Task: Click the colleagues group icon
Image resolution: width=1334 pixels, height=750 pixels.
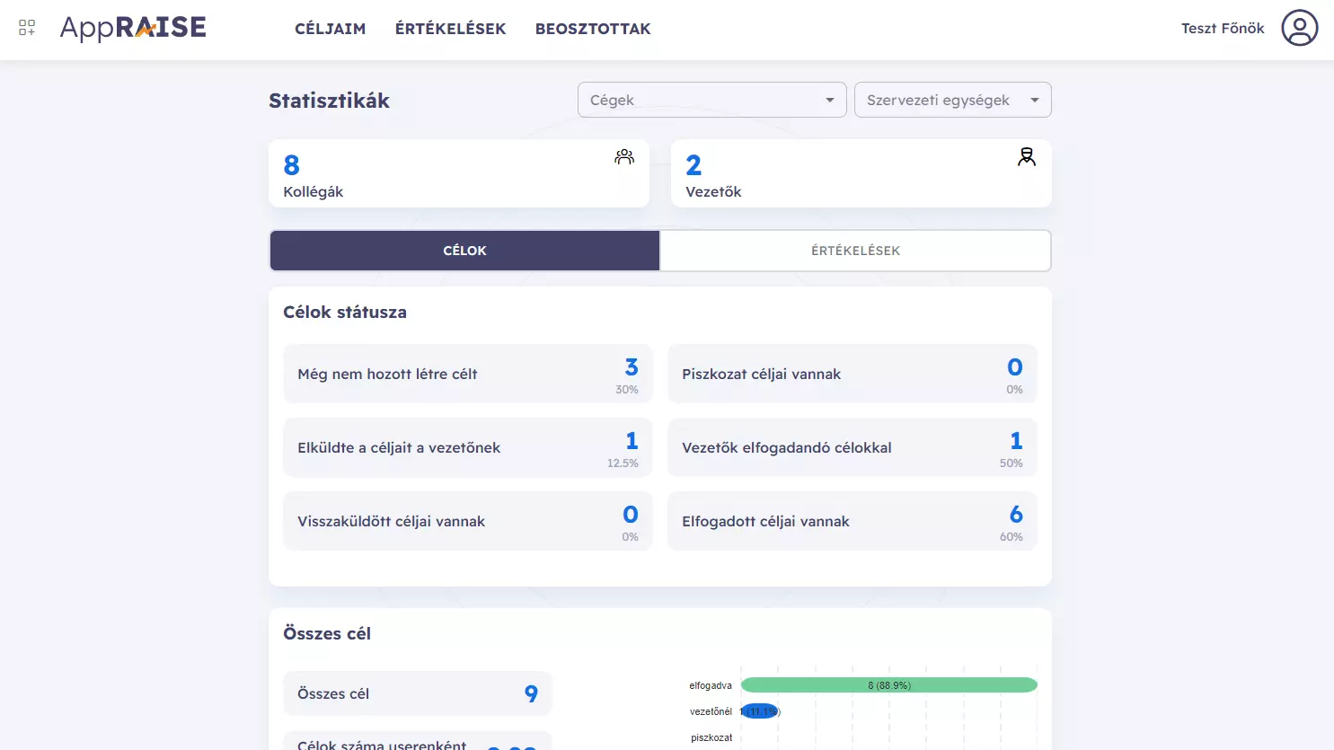Action: click(624, 157)
